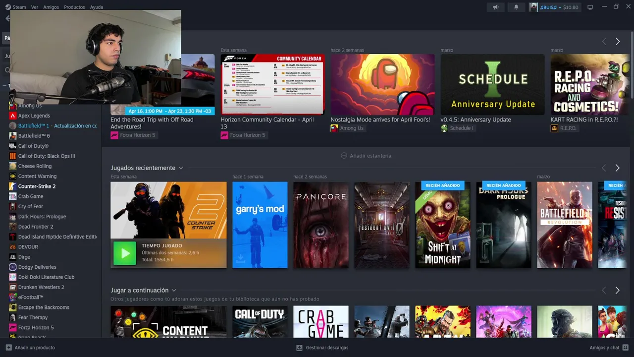Image resolution: width=634 pixels, height=357 pixels.
Task: Click the Among Us icon under Nostalgia Mode news
Action: click(334, 128)
